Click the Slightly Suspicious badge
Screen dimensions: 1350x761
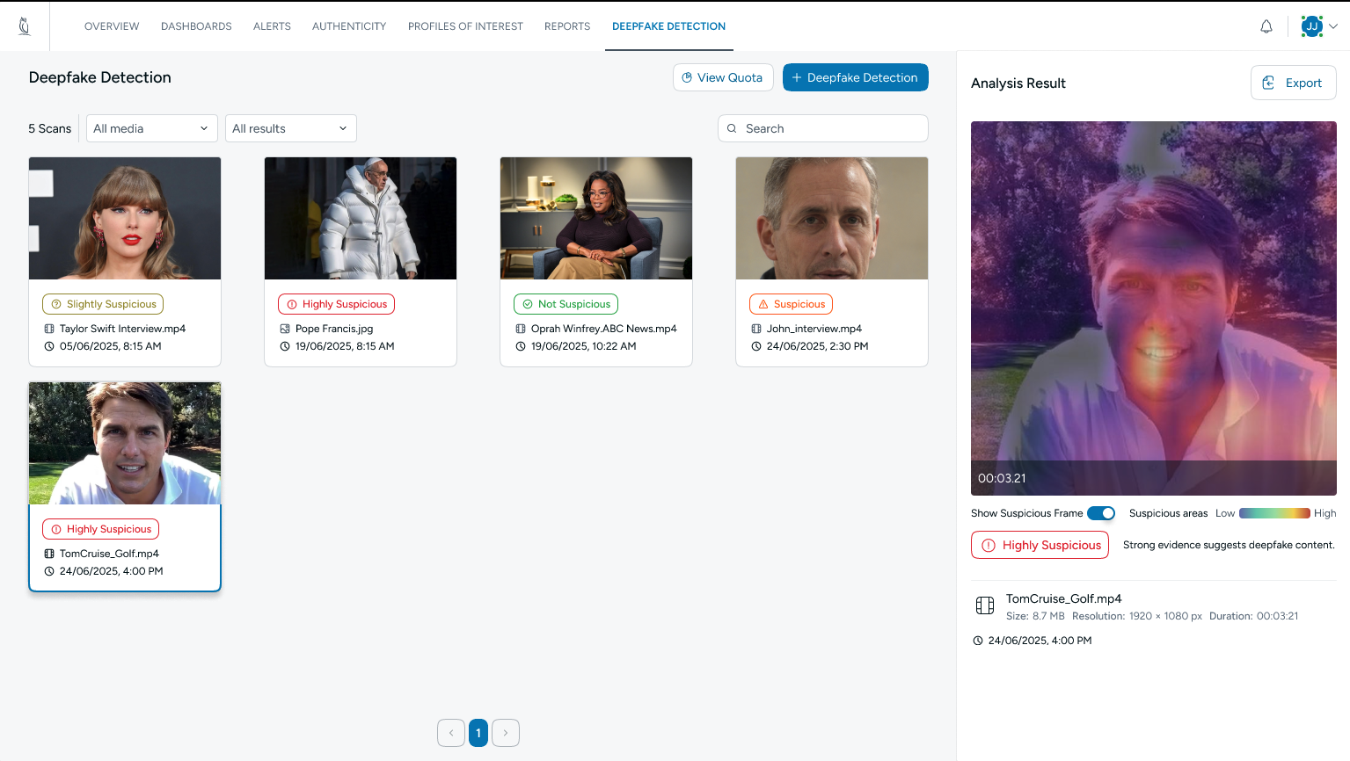[x=103, y=304]
